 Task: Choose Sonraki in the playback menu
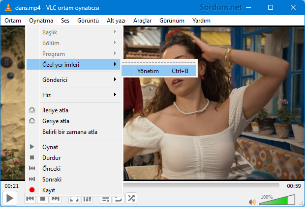(73, 179)
